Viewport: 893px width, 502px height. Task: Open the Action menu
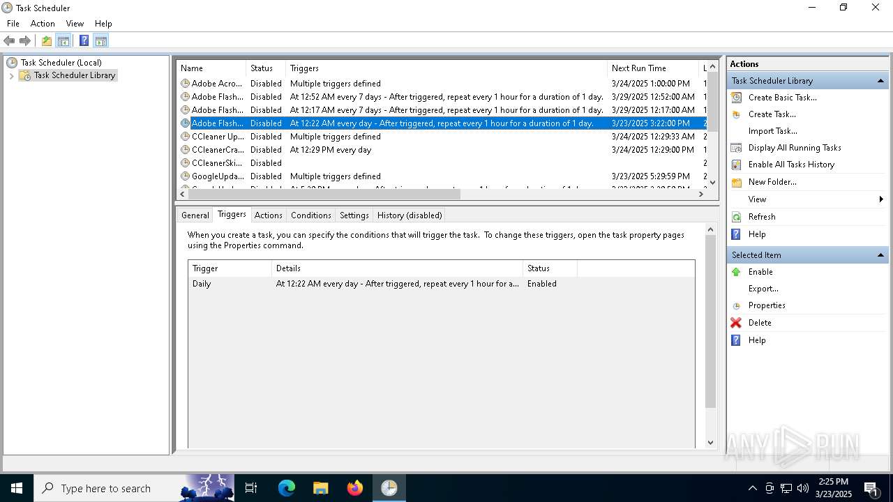pos(43,24)
